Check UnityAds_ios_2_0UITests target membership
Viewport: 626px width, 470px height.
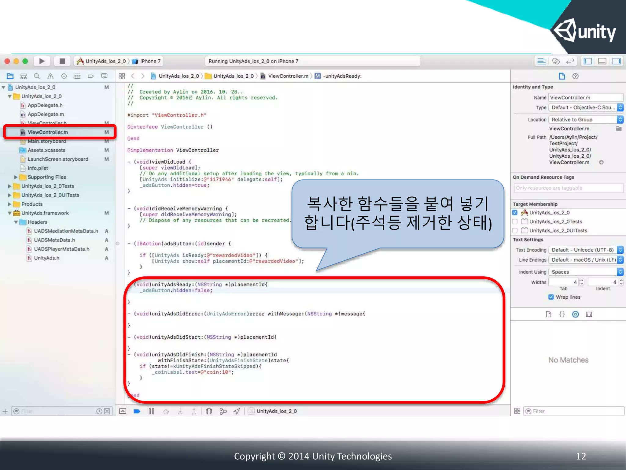pos(515,230)
